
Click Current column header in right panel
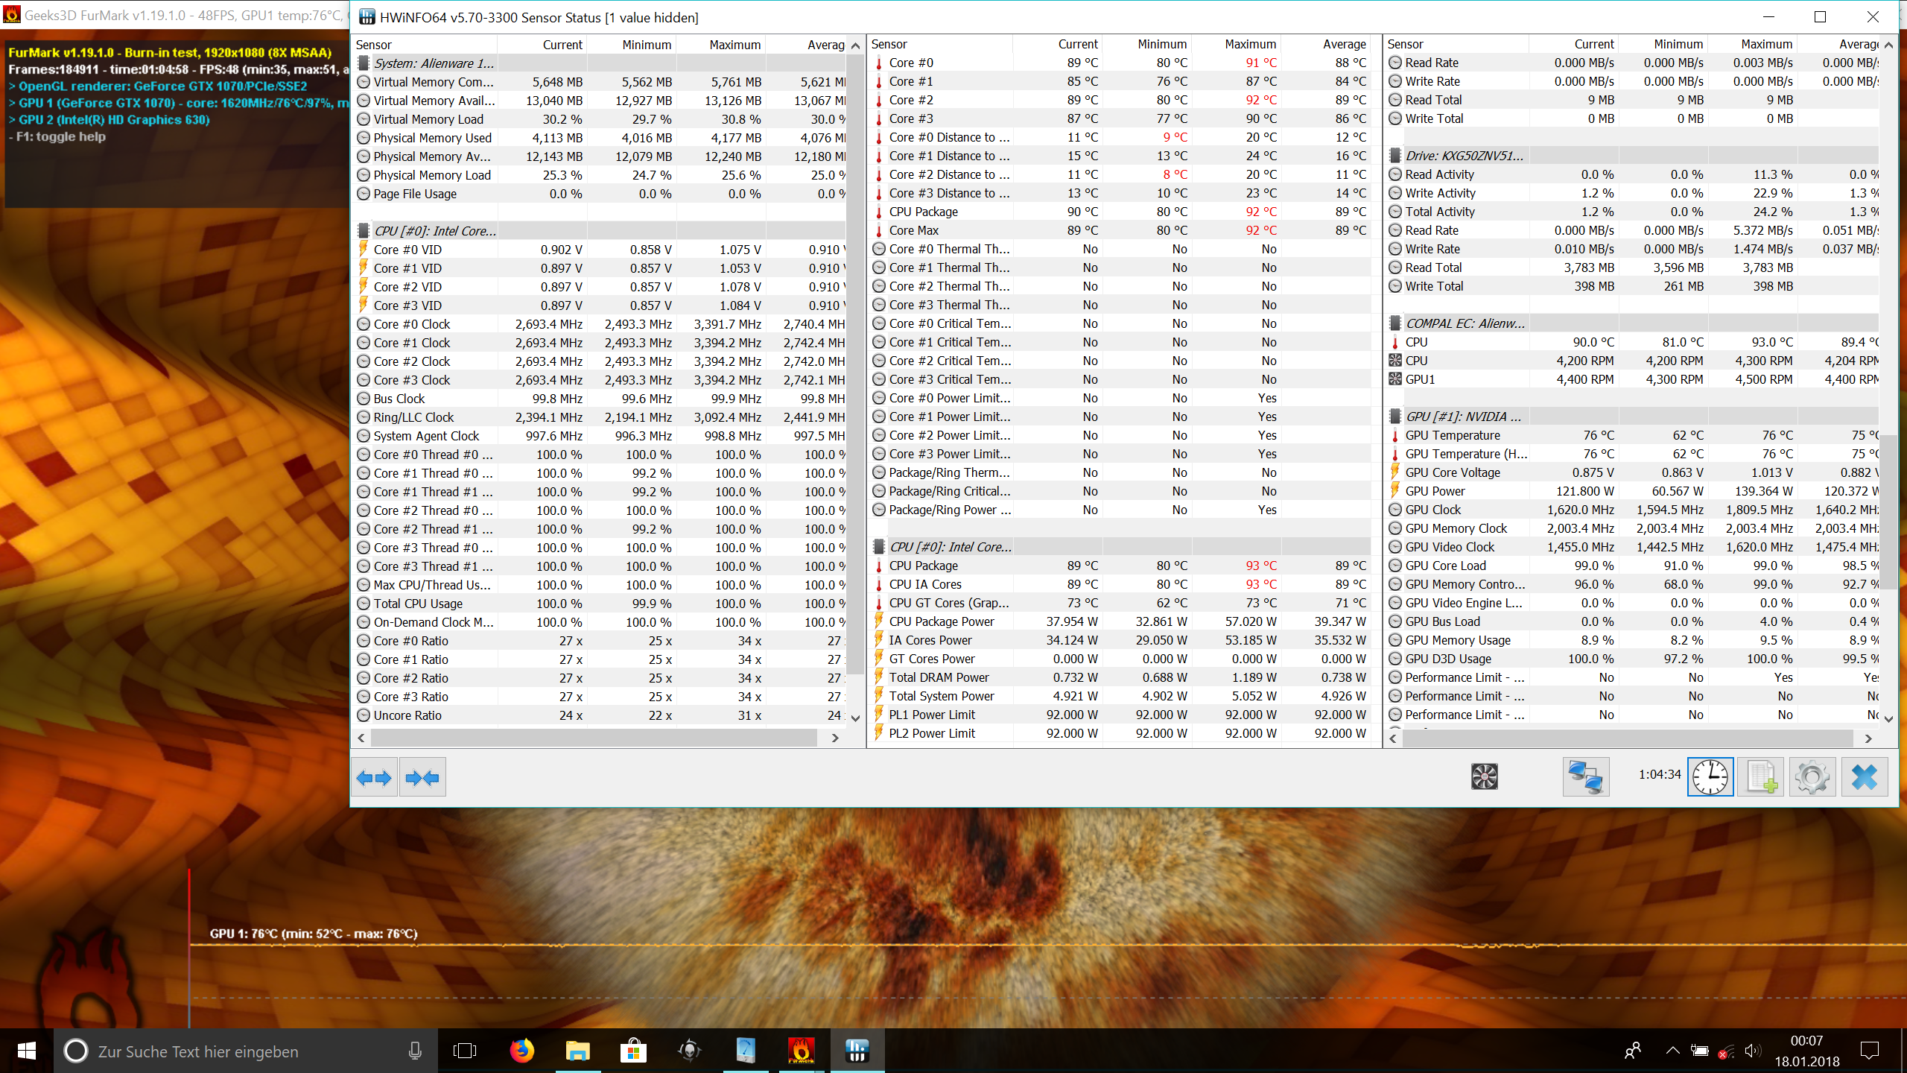(1573, 44)
